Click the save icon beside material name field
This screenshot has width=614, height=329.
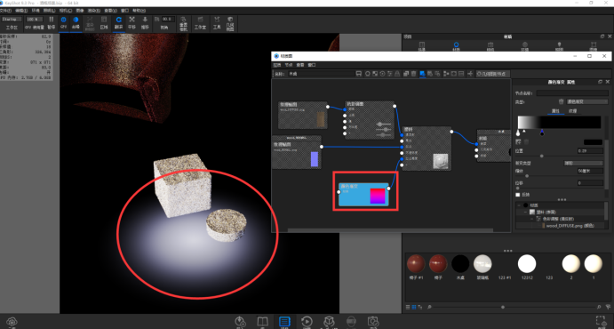(358, 74)
